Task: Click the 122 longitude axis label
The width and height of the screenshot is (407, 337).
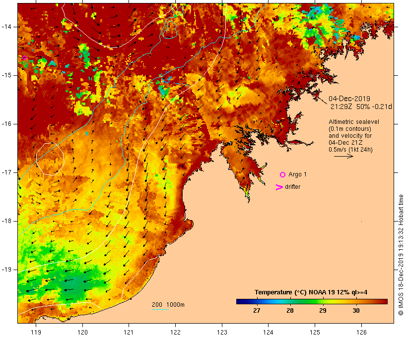Action: point(175,332)
